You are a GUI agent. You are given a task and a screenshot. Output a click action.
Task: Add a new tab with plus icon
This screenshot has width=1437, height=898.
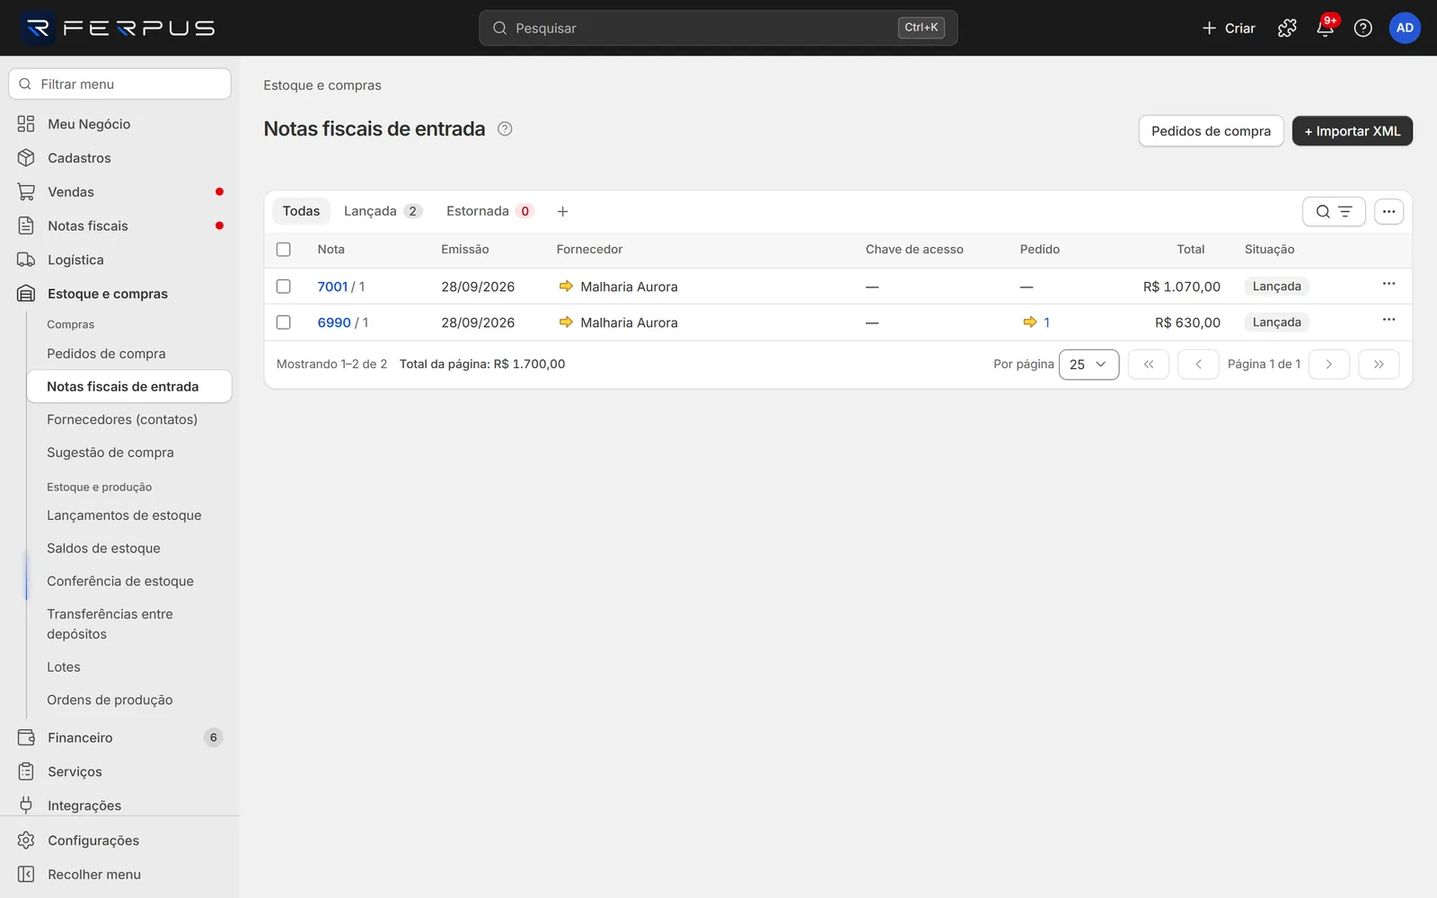click(x=563, y=211)
